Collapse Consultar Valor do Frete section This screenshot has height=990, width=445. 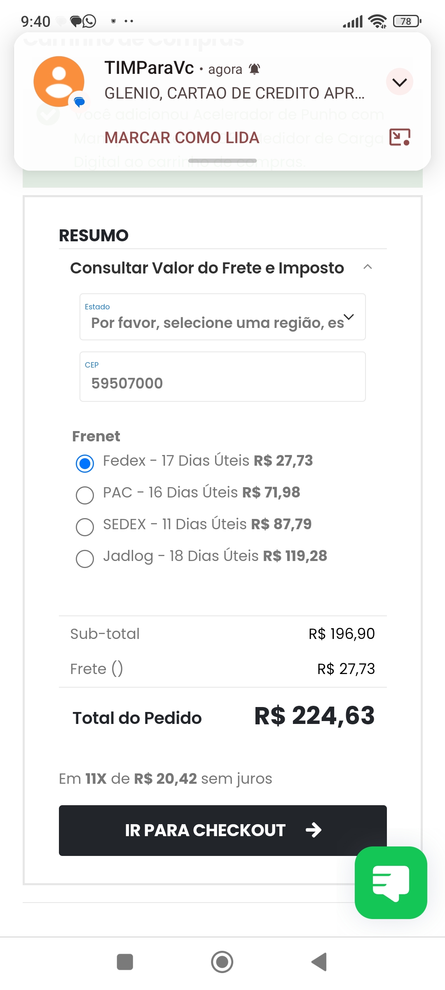click(368, 267)
